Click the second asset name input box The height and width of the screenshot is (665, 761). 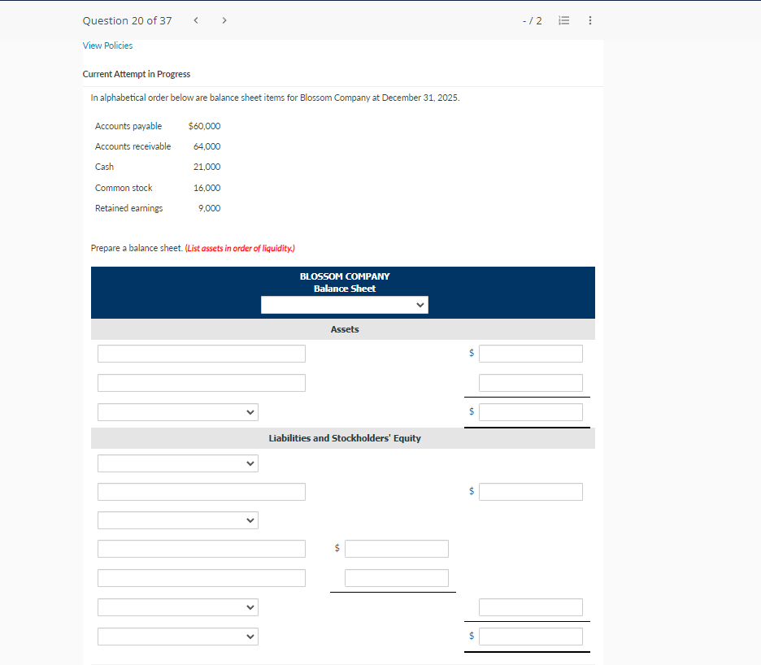click(x=201, y=382)
